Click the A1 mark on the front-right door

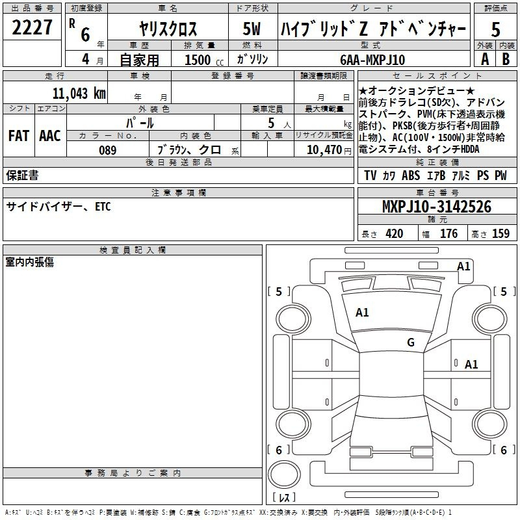[x=471, y=365]
